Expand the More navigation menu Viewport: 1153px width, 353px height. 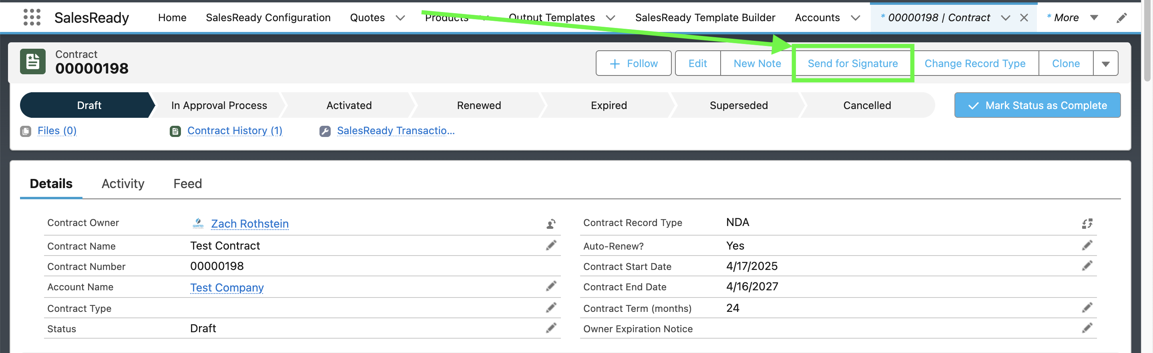click(1094, 18)
